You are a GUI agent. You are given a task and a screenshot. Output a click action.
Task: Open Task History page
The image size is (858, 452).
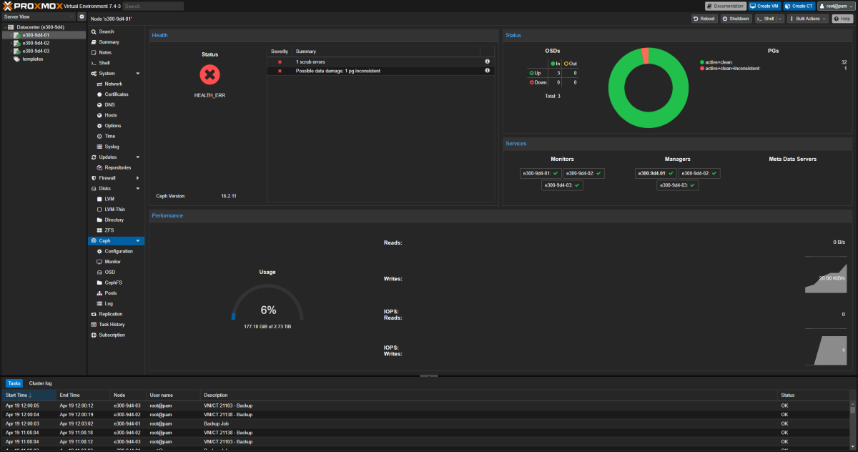(x=116, y=324)
